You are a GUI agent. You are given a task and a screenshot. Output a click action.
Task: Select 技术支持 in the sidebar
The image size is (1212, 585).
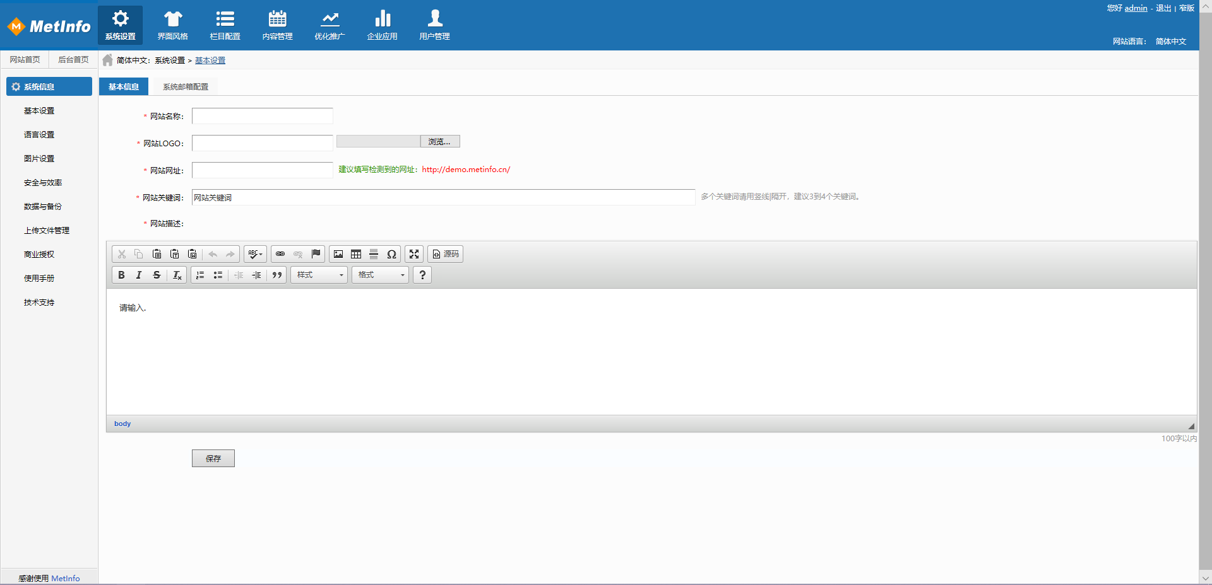[39, 302]
